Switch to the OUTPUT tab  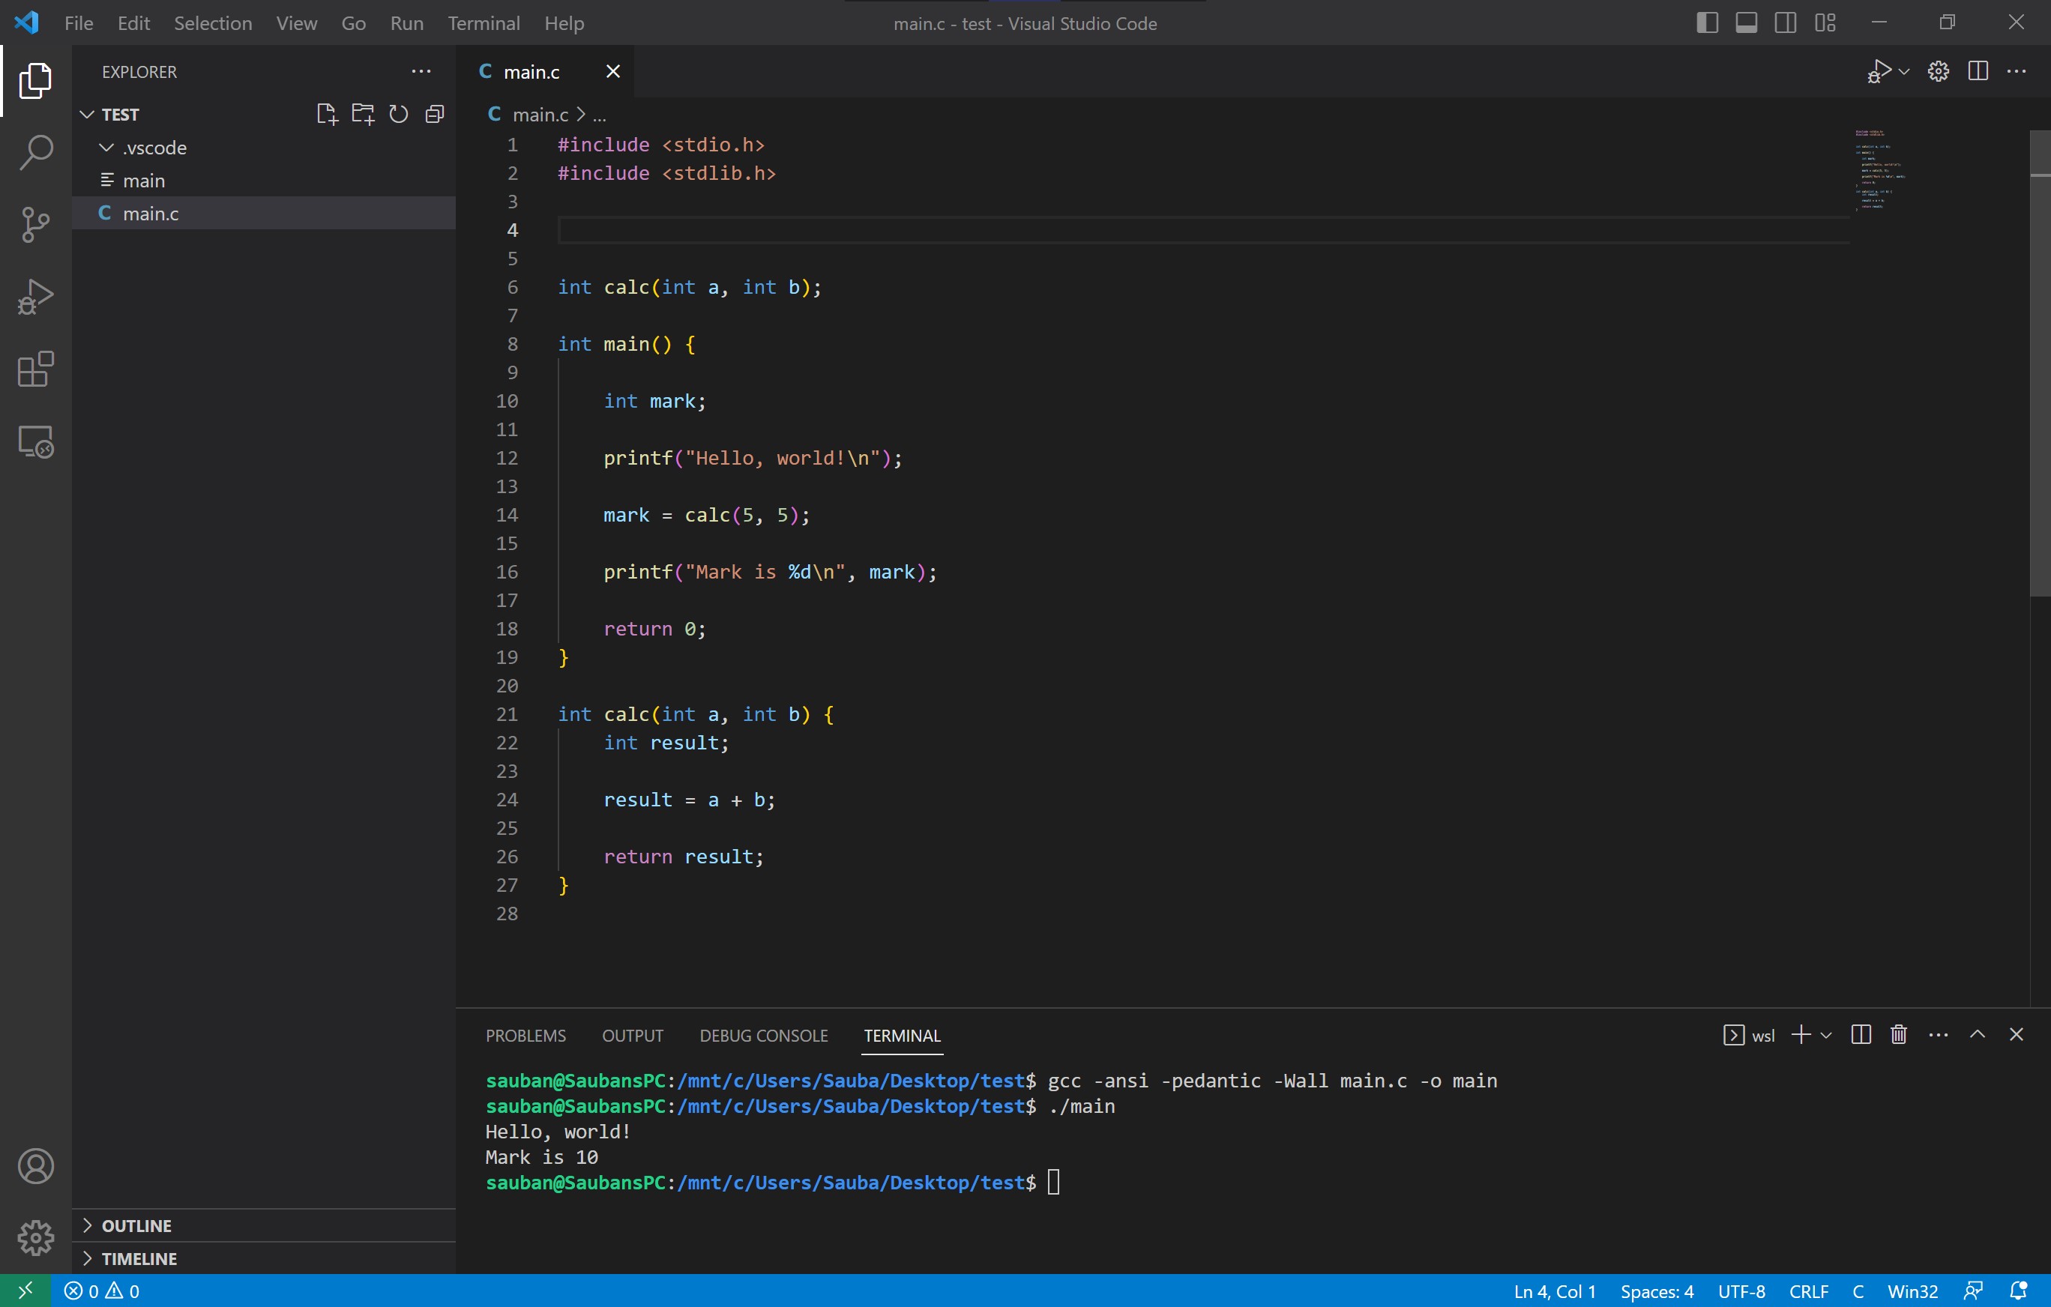[x=632, y=1036]
